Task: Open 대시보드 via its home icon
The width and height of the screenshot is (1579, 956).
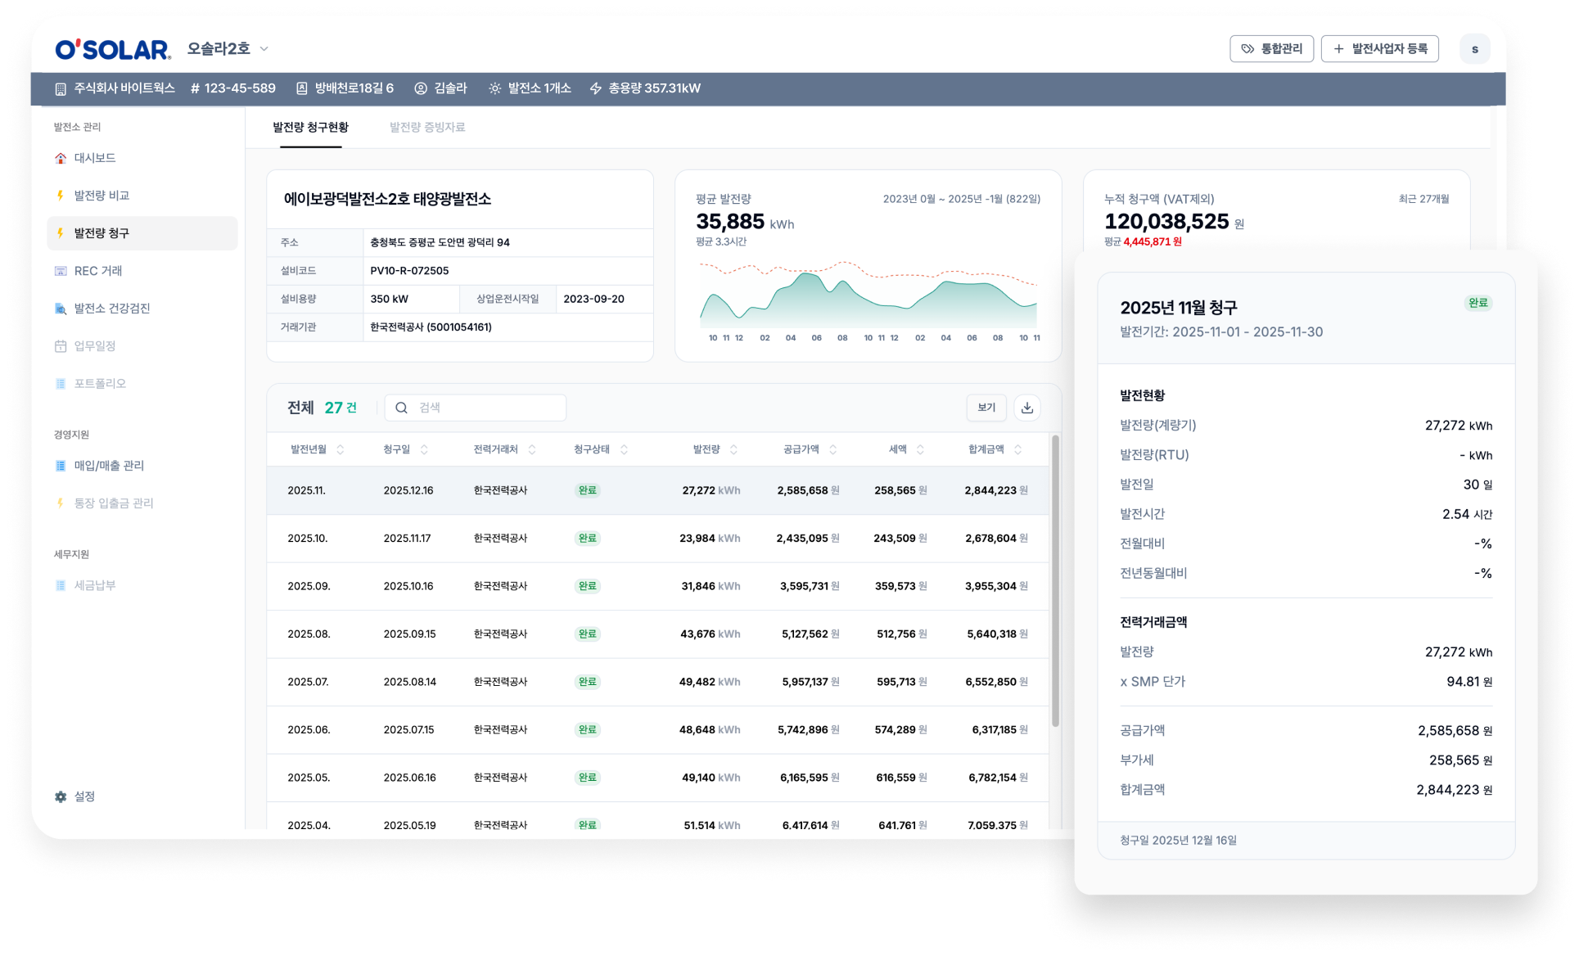Action: 61,158
